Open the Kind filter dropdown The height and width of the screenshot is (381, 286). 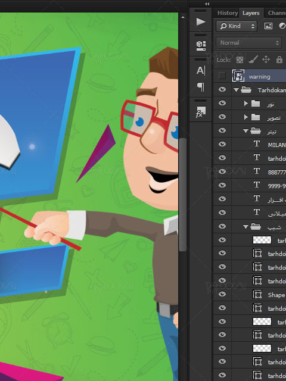[237, 26]
